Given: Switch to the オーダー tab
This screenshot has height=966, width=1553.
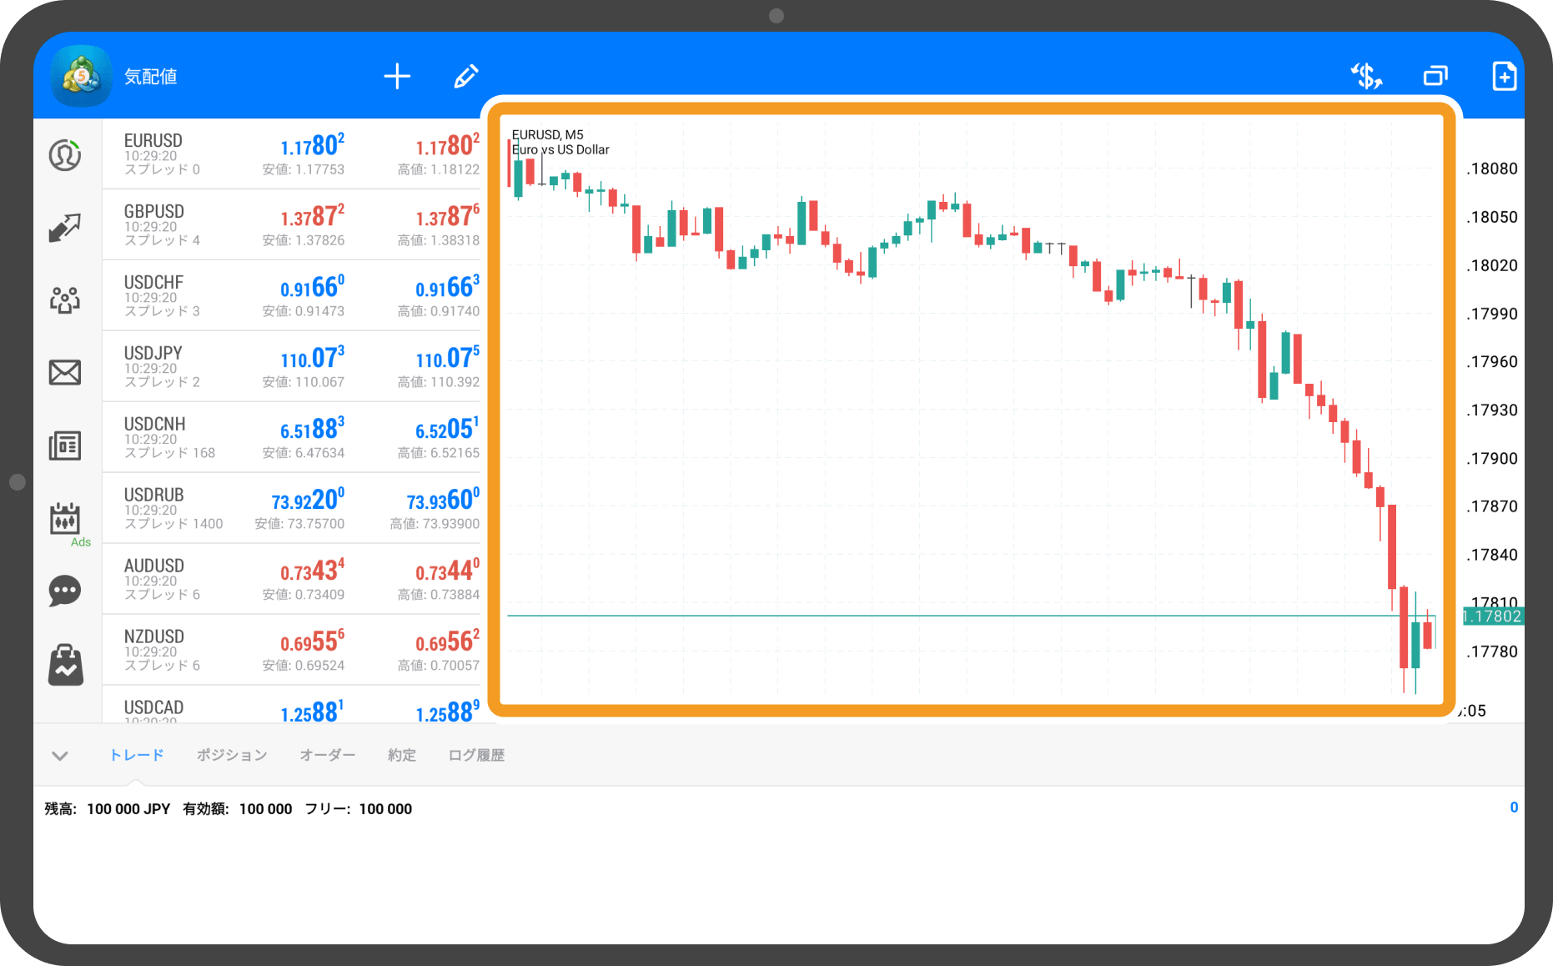Looking at the screenshot, I should [327, 755].
